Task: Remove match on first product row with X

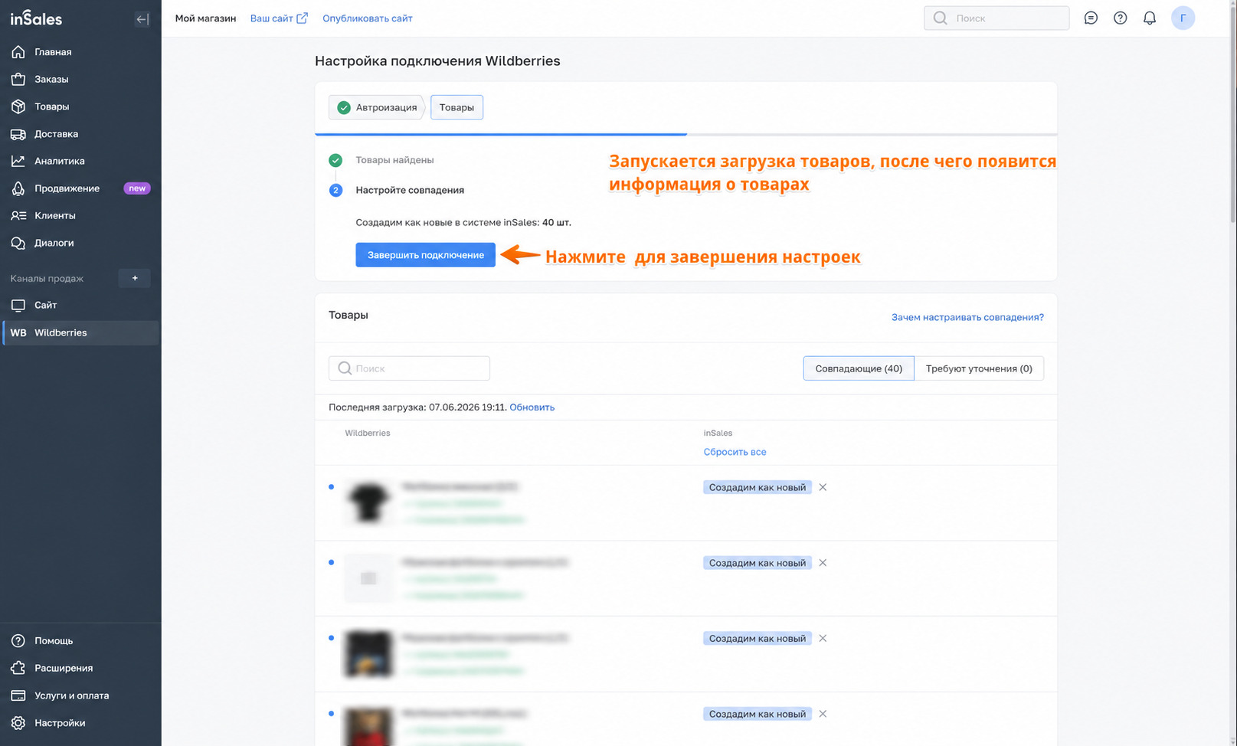Action: pos(823,487)
